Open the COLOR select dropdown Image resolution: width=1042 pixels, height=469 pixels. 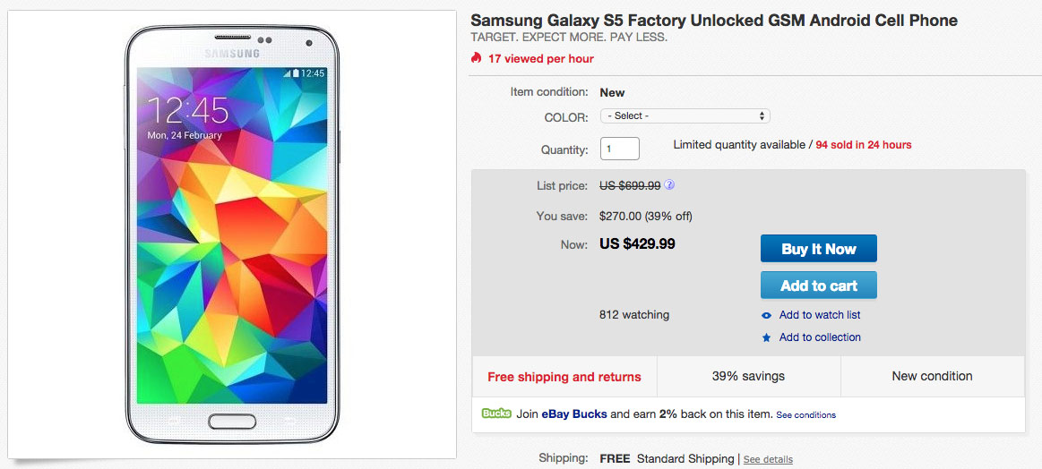pyautogui.click(x=685, y=116)
